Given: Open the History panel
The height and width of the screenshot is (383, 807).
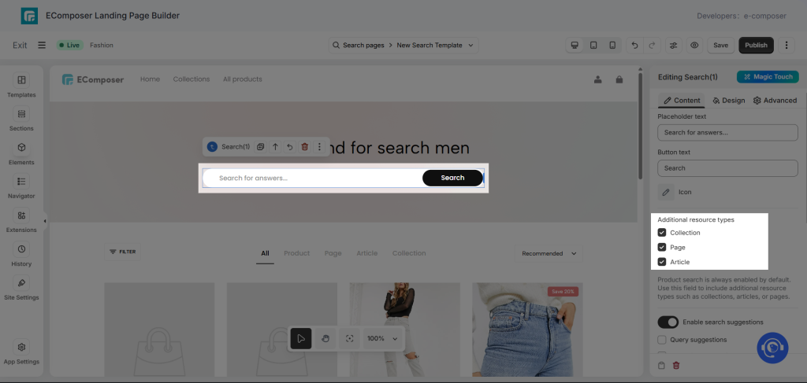Looking at the screenshot, I should point(21,255).
